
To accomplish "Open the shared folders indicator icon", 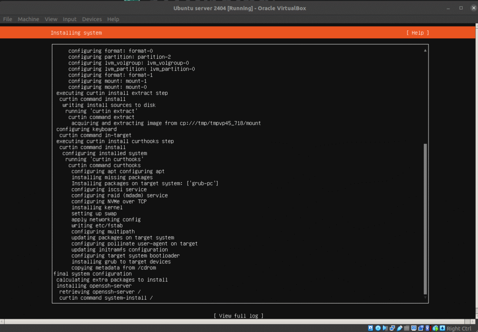I will pyautogui.click(x=407, y=328).
